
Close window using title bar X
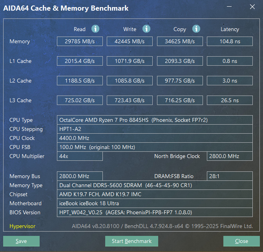click(252, 7)
